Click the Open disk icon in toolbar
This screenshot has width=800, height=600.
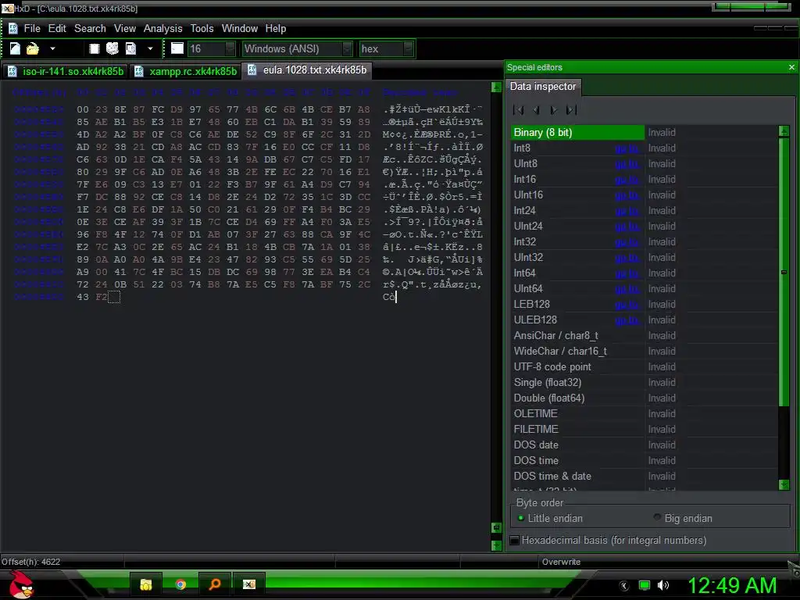[112, 48]
